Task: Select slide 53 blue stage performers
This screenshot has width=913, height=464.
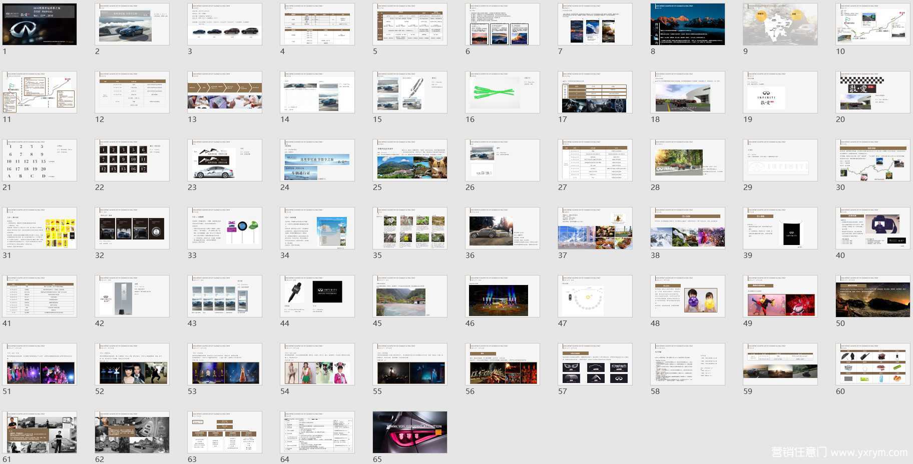Action: coord(225,364)
